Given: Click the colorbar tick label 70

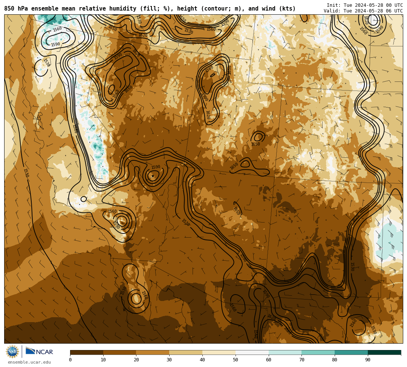Looking at the screenshot, I should click(x=301, y=360).
